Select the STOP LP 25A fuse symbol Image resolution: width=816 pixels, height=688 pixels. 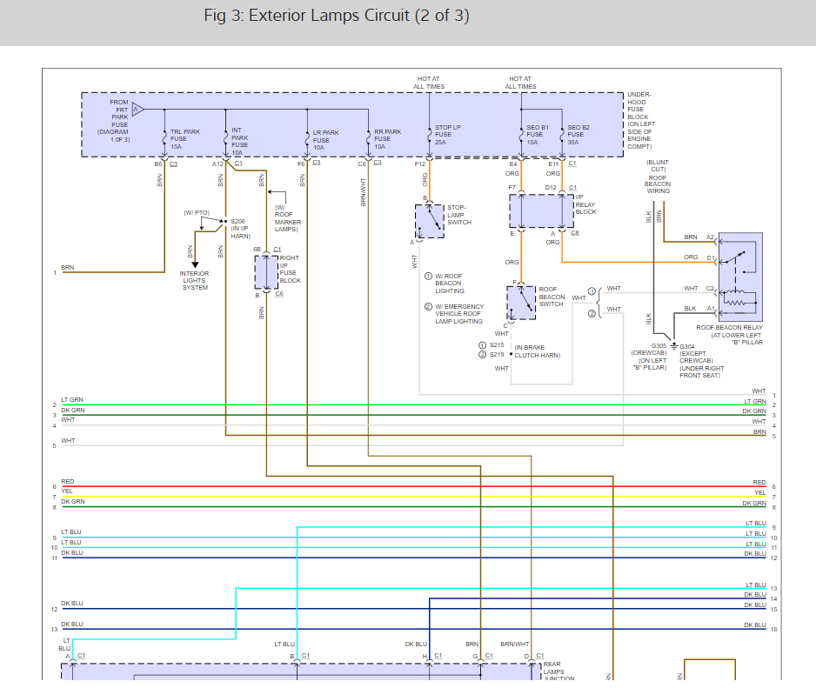429,136
